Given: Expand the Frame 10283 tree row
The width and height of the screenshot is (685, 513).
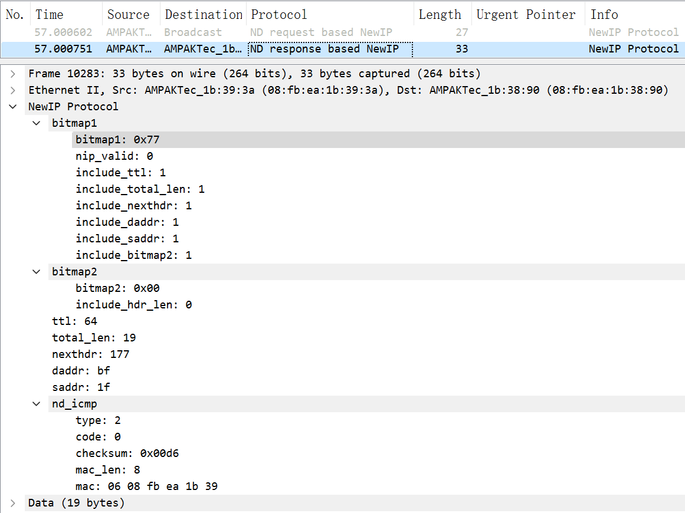Looking at the screenshot, I should click(13, 74).
